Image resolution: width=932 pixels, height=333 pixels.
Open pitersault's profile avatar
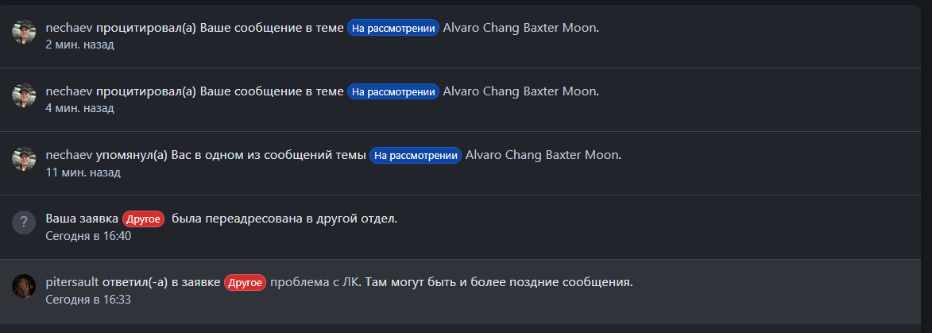tap(24, 286)
